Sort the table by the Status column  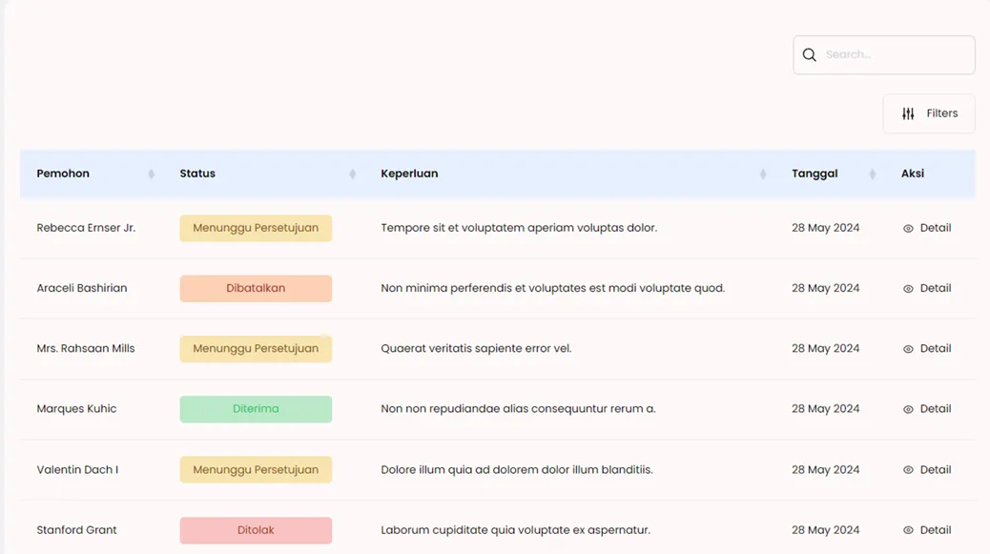click(352, 174)
